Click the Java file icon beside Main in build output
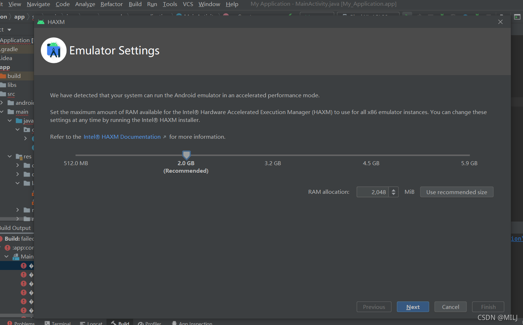 pos(16,256)
